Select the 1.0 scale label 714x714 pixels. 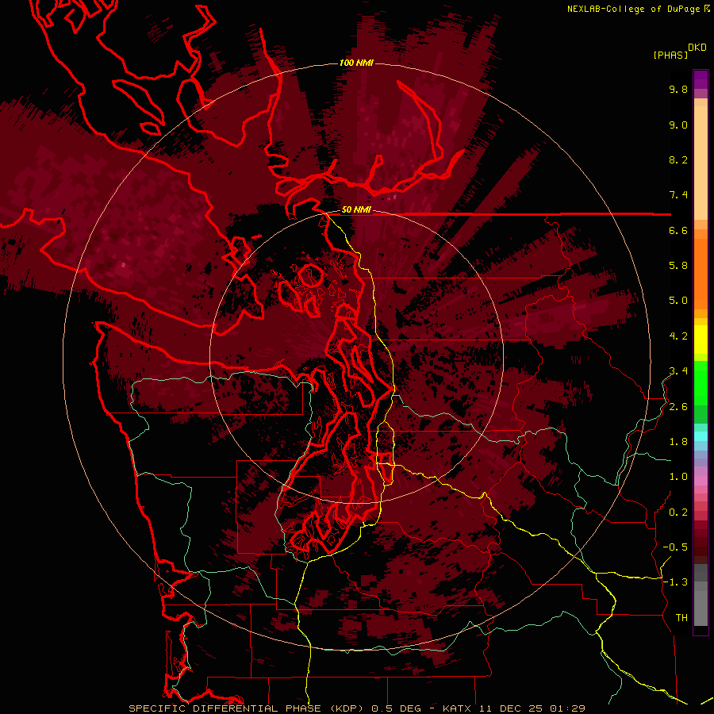point(678,477)
